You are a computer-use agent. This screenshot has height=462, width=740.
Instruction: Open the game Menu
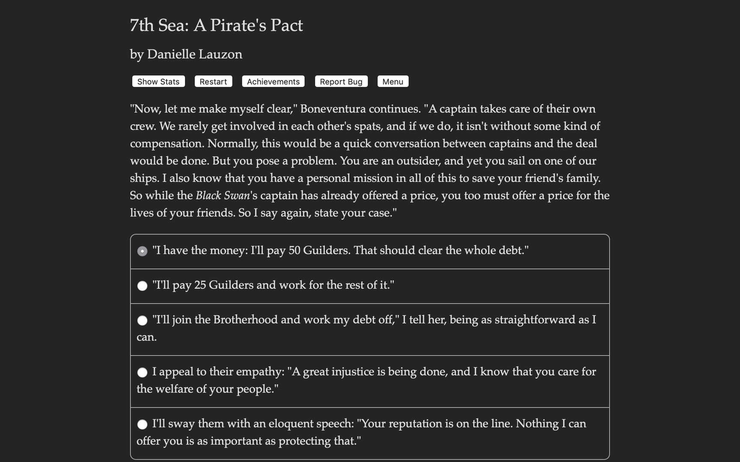pyautogui.click(x=392, y=81)
